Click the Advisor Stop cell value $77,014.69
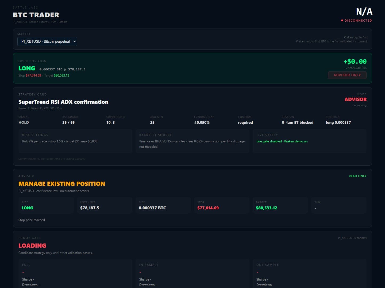The image size is (385, 288). click(x=208, y=208)
